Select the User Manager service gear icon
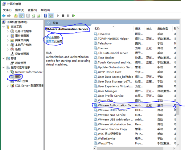 (96, 91)
